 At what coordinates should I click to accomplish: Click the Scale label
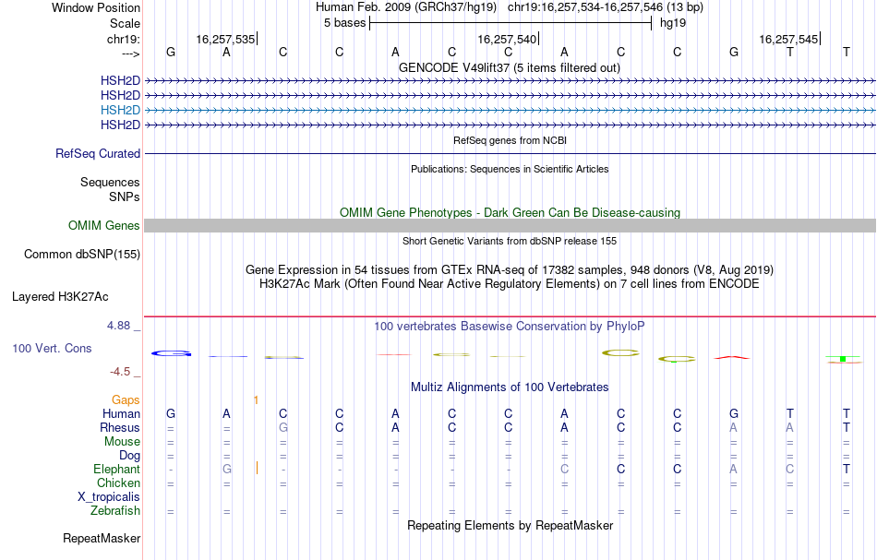(125, 23)
